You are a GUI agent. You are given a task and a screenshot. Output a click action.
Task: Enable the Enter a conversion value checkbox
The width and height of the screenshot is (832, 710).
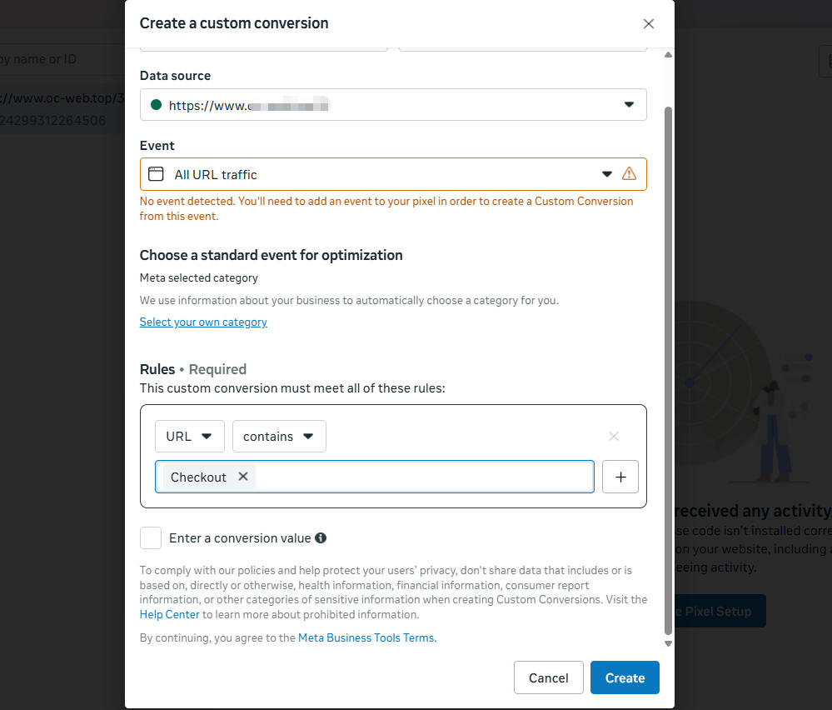[x=151, y=538]
